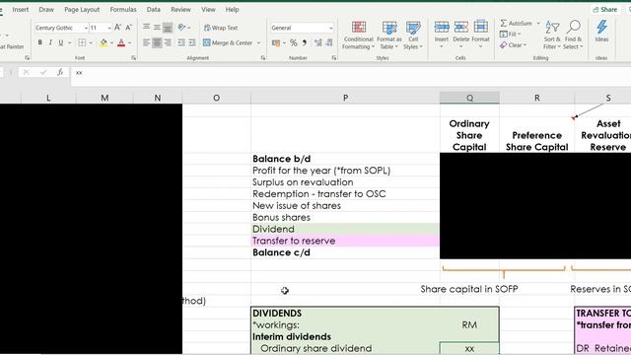Toggle align left
This screenshot has width=631, height=355.
(147, 42)
